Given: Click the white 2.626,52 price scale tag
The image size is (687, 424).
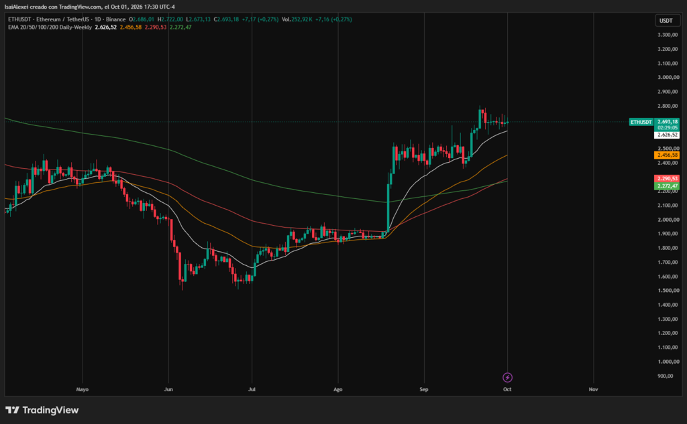Looking at the screenshot, I should click(x=667, y=135).
